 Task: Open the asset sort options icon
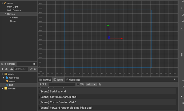7,69
